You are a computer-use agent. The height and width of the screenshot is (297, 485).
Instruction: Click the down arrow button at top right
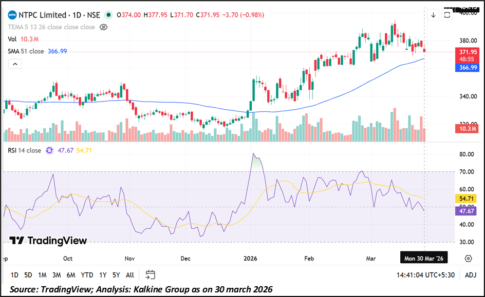433,15
